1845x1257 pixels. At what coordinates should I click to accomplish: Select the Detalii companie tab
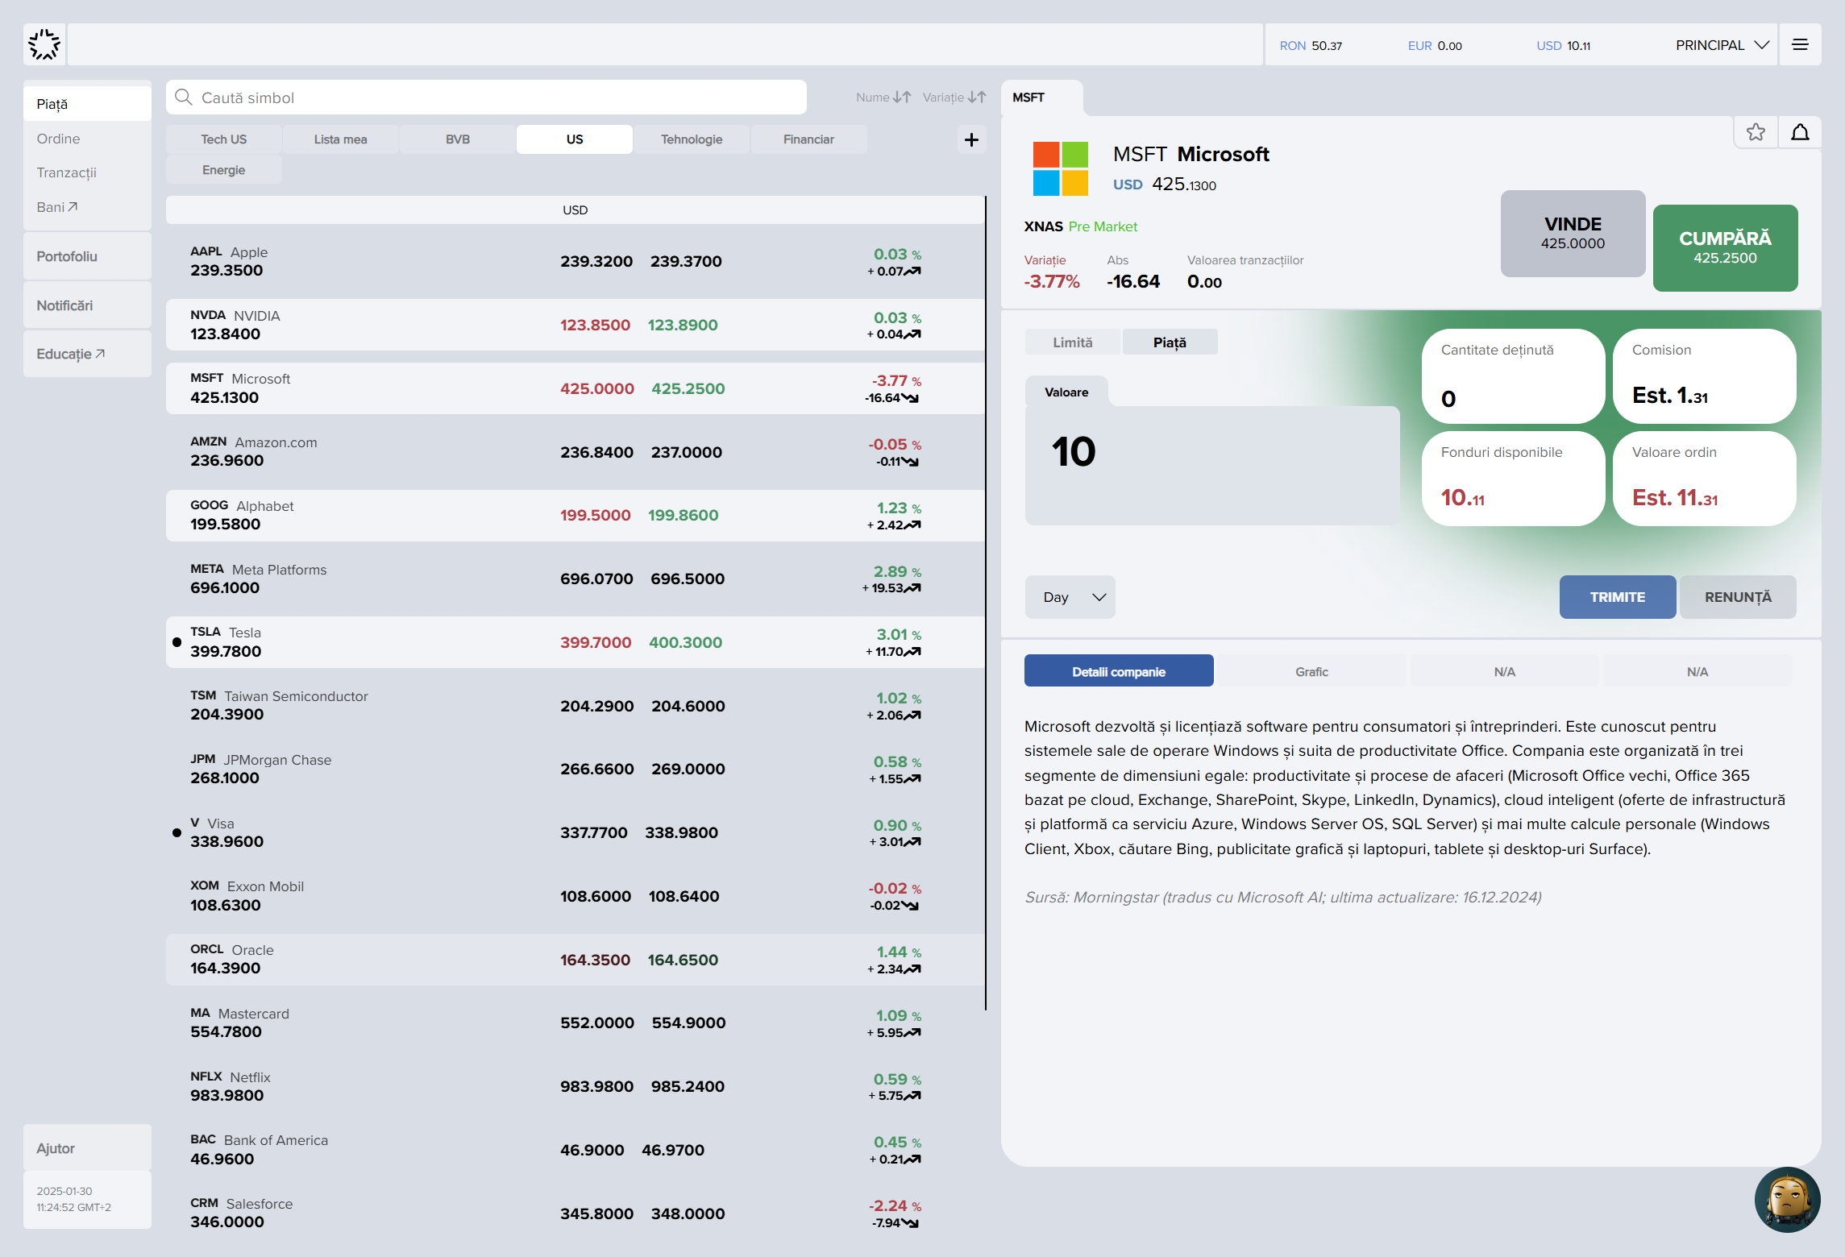[x=1119, y=671]
